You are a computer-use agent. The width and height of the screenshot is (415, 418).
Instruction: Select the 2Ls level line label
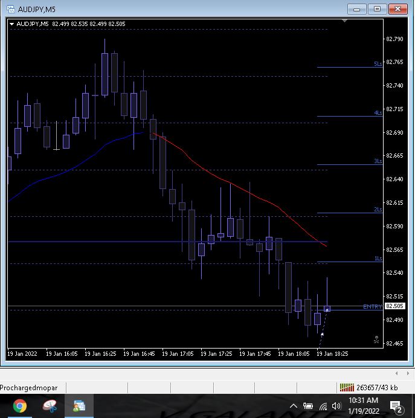(378, 209)
